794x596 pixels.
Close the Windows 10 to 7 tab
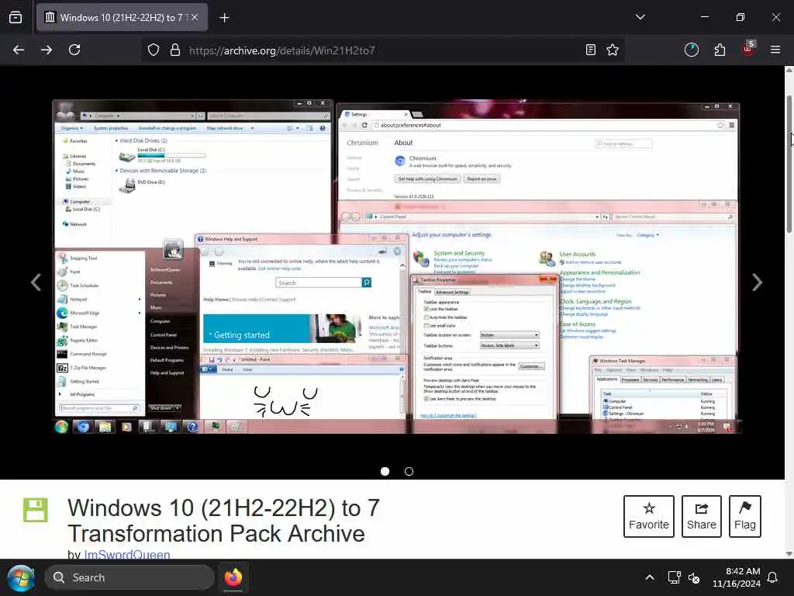click(195, 18)
